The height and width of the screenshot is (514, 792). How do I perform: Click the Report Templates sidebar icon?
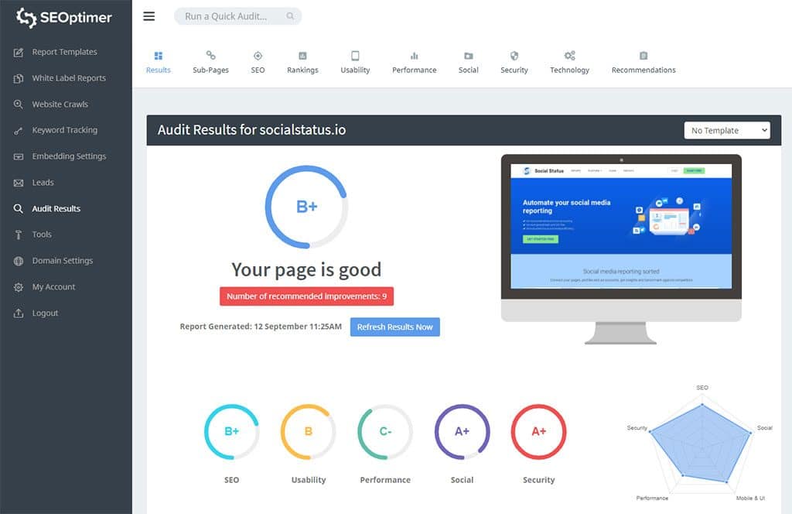(x=19, y=52)
